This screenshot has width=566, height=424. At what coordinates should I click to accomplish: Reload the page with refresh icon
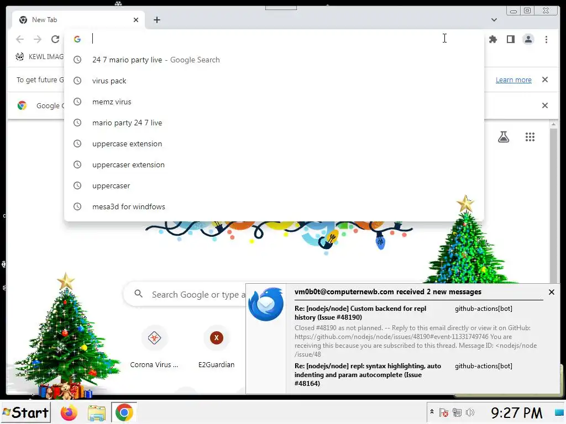tap(55, 39)
